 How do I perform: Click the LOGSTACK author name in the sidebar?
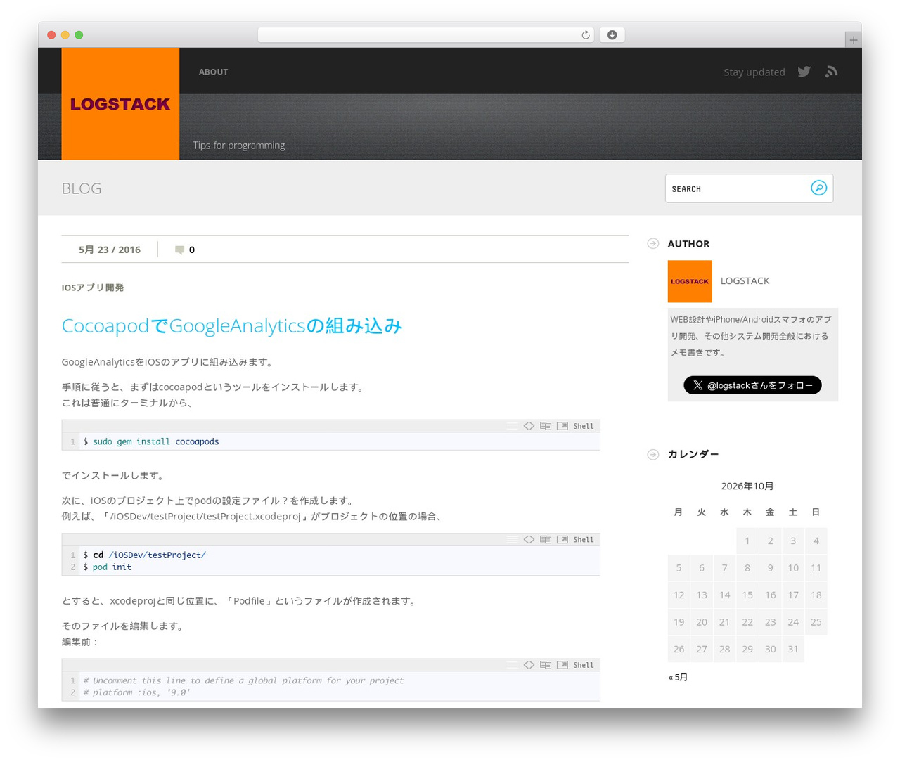745,280
